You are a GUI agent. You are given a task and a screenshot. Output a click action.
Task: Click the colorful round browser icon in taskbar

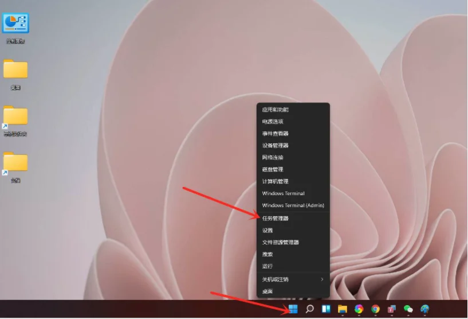359,309
